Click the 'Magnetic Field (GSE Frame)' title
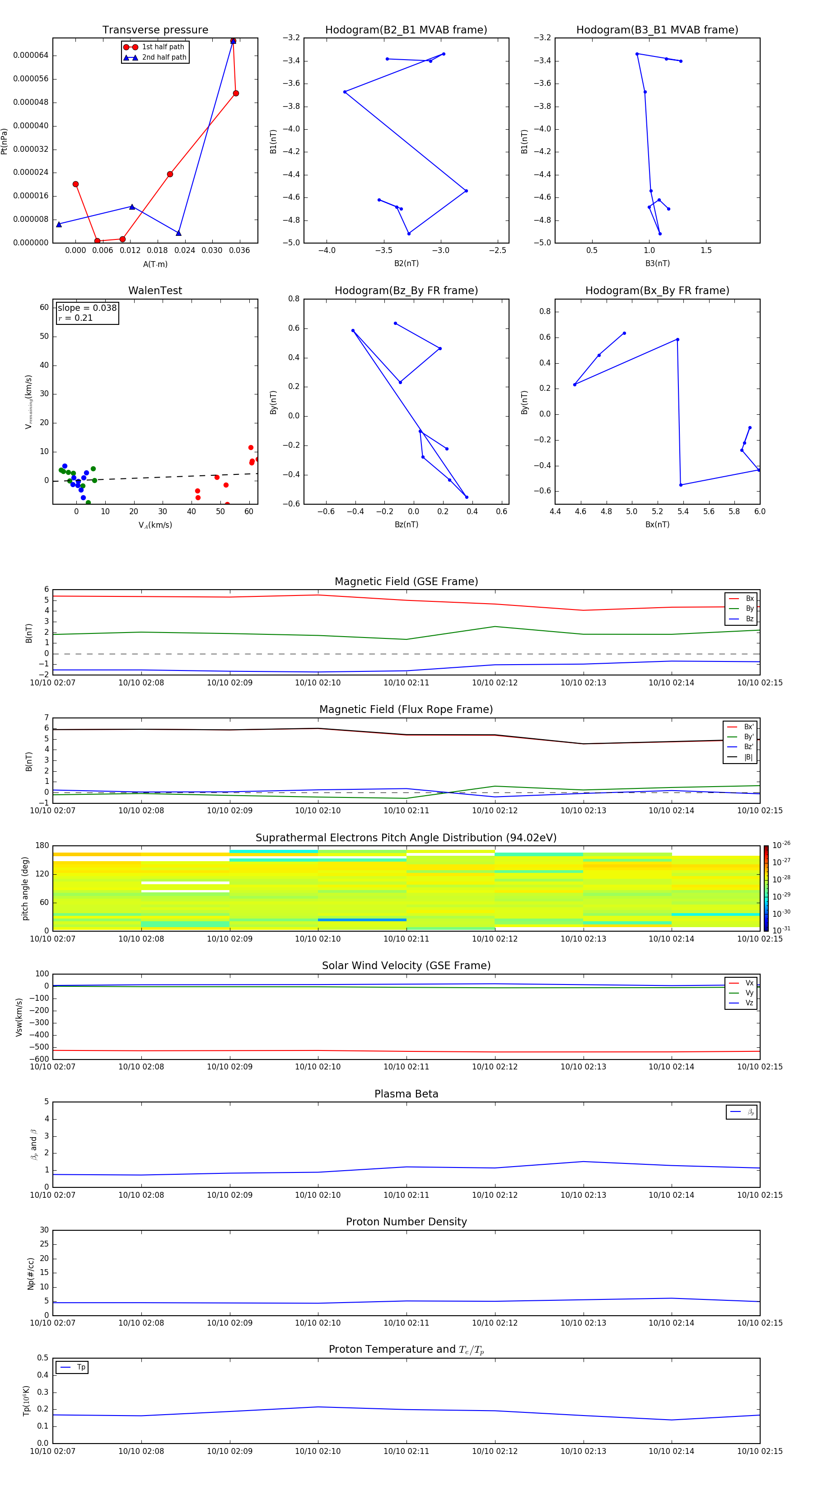The image size is (813, 1491). 406,581
